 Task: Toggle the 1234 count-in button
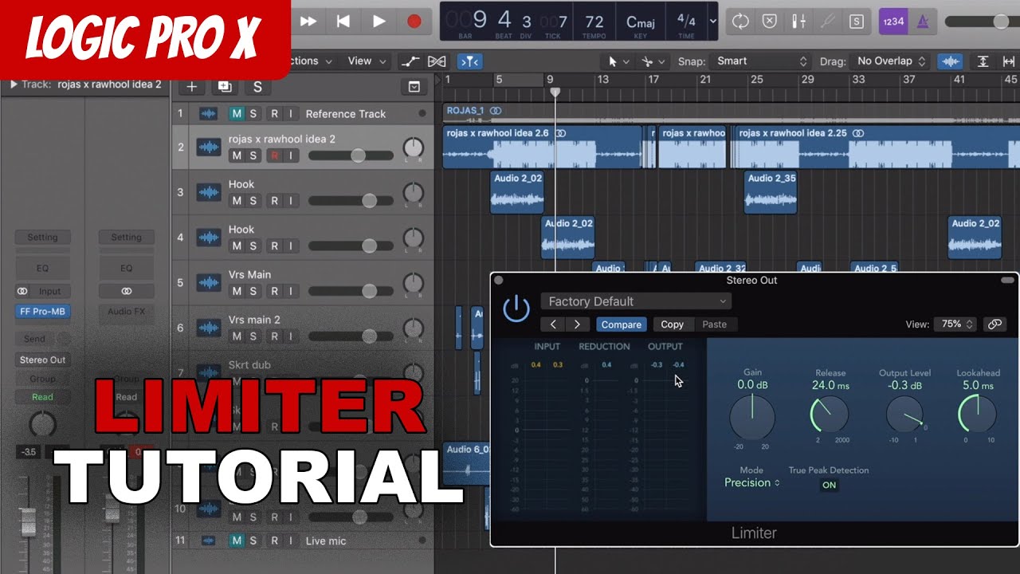click(x=893, y=22)
